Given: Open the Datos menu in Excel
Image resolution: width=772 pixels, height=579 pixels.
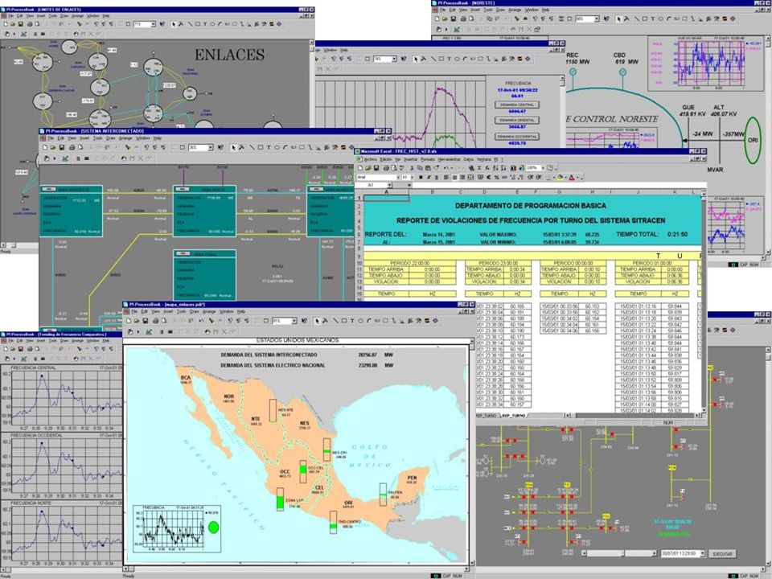Looking at the screenshot, I should (x=468, y=159).
